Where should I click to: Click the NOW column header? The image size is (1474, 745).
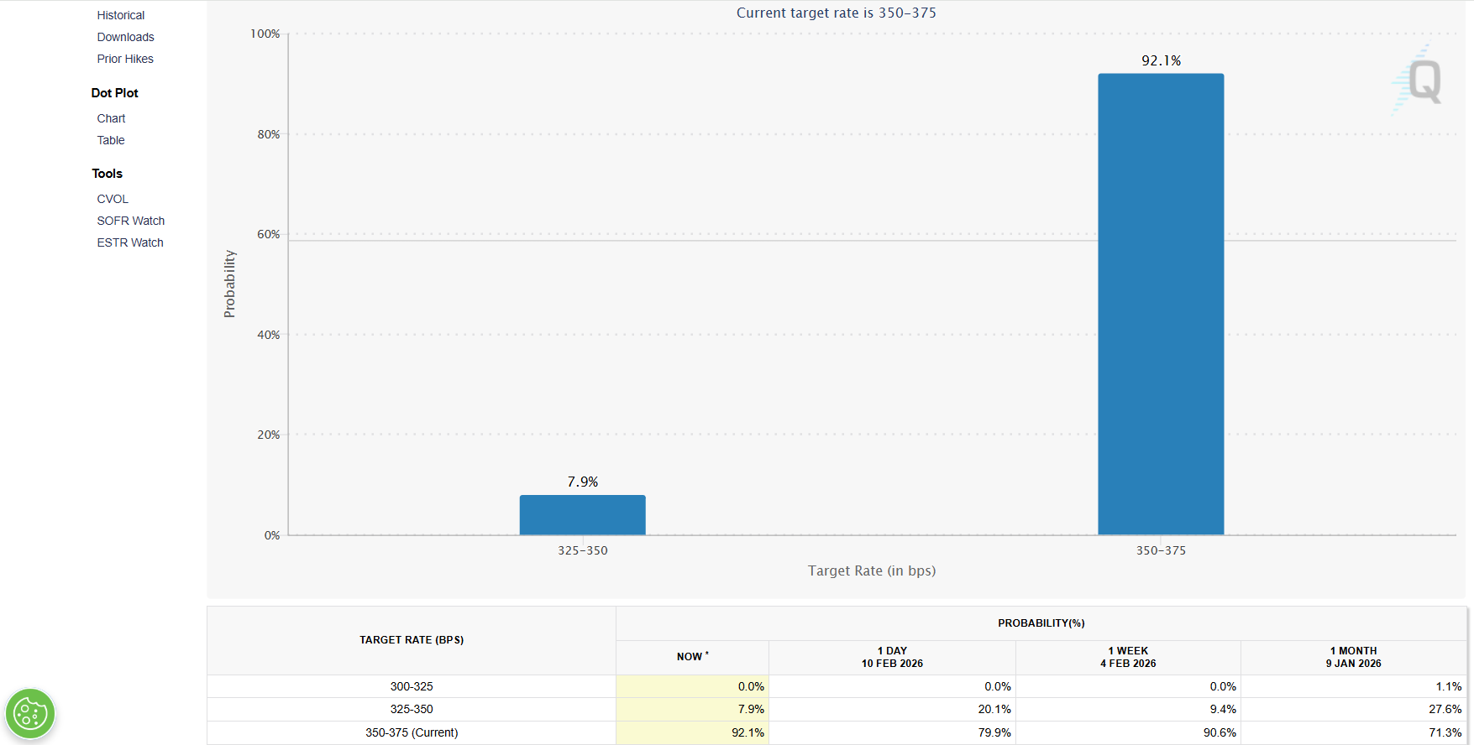[692, 657]
